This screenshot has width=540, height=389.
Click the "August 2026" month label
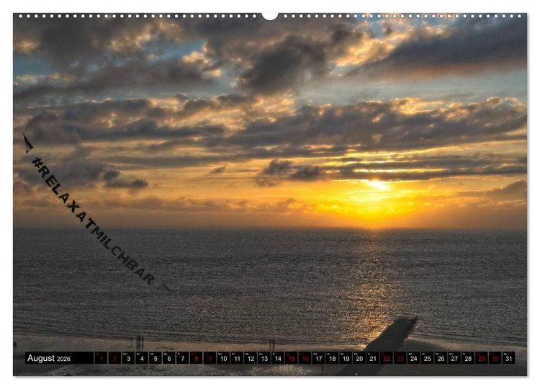[48, 358]
